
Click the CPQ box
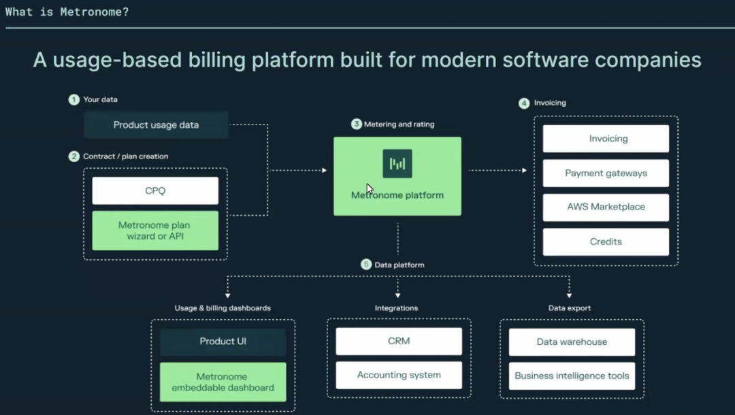click(x=155, y=190)
